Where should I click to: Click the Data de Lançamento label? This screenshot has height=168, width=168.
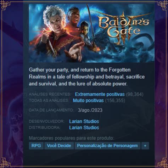(51, 110)
